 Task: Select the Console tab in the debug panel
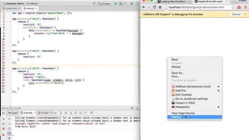(28, 113)
